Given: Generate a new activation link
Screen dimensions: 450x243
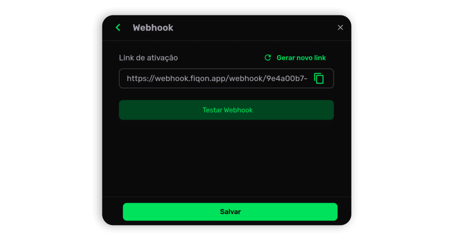Looking at the screenshot, I should pos(301,58).
